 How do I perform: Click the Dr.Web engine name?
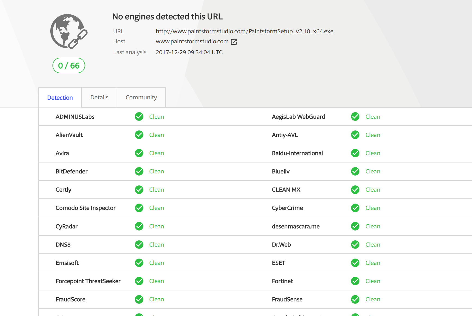281,245
